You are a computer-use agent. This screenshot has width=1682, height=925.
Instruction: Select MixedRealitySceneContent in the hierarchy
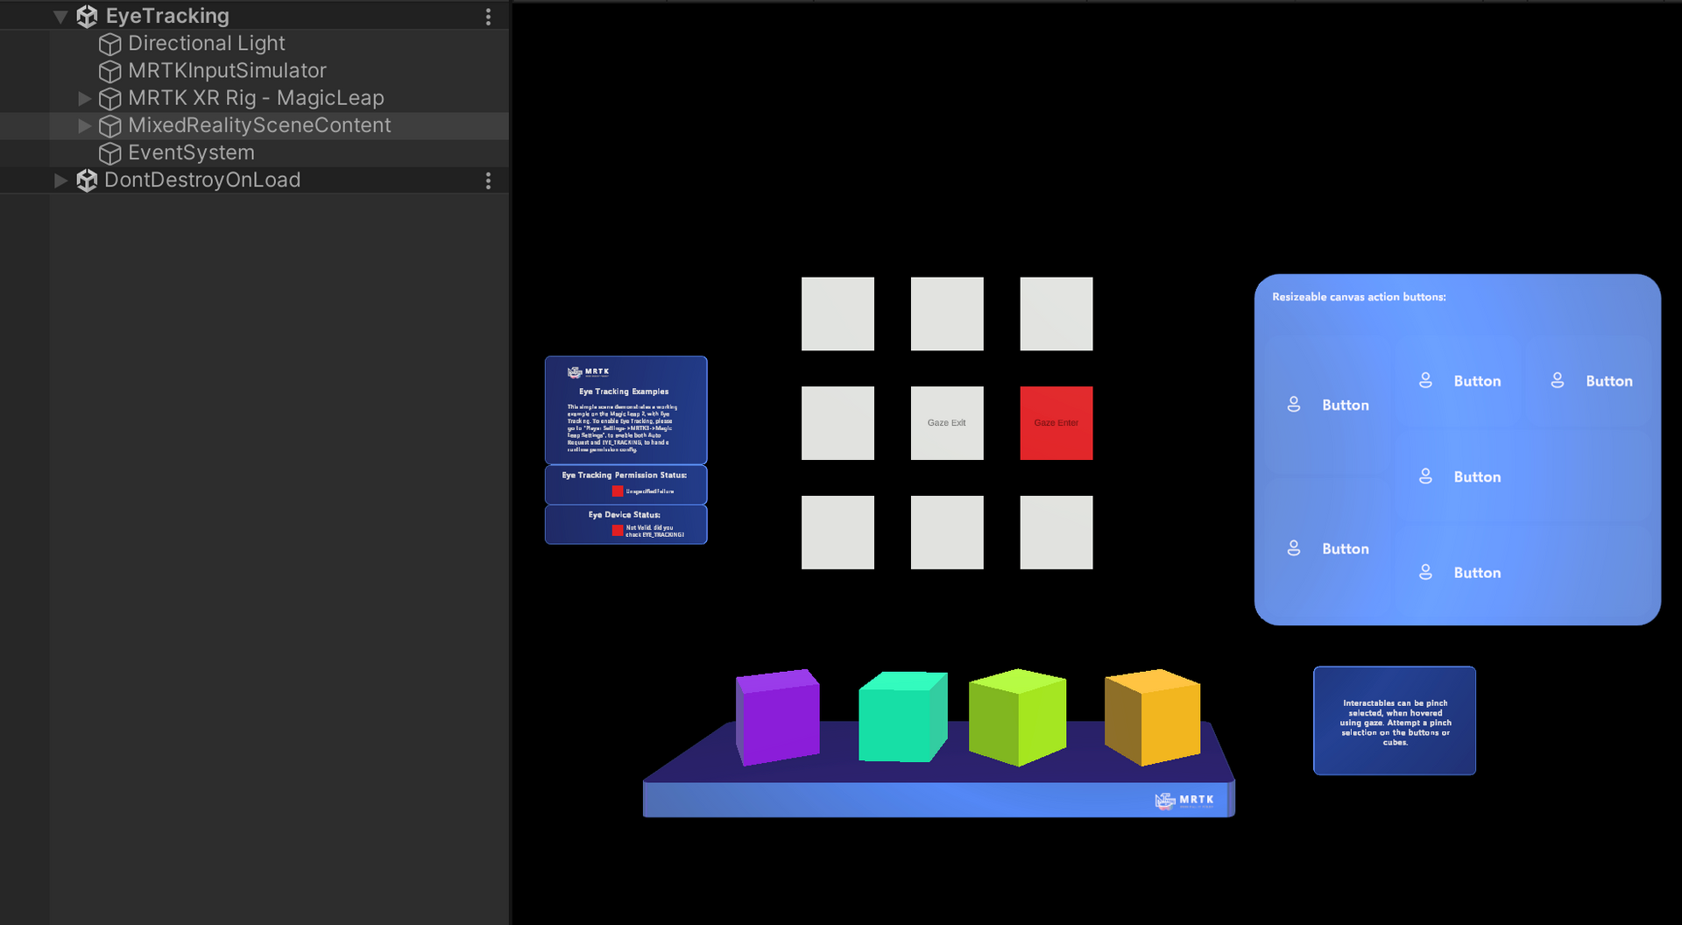[259, 125]
